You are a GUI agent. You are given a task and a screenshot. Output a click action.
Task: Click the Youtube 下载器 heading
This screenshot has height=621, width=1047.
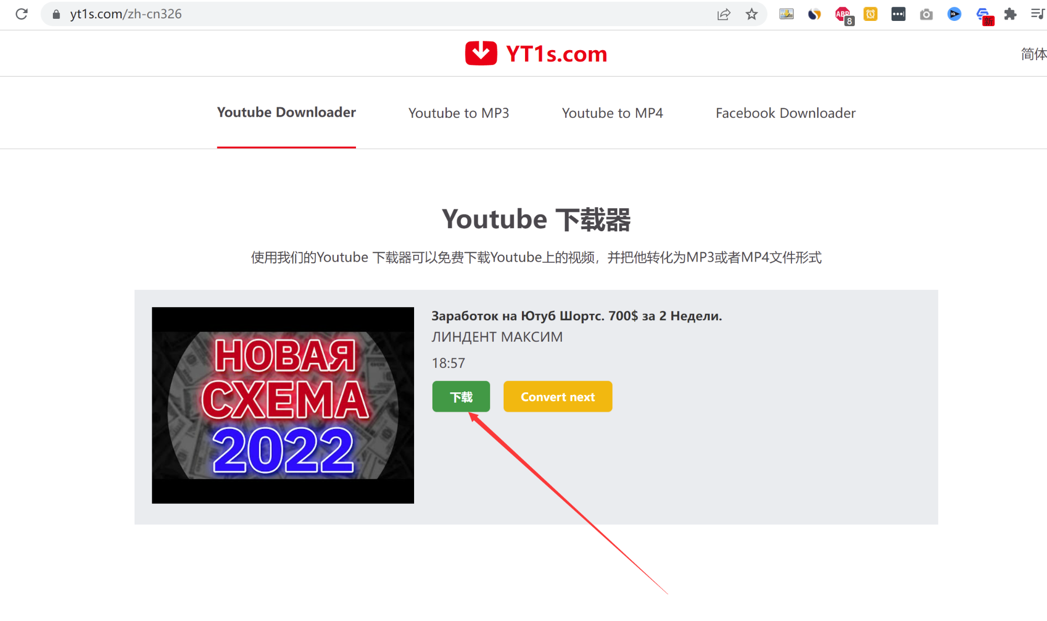[x=536, y=219]
